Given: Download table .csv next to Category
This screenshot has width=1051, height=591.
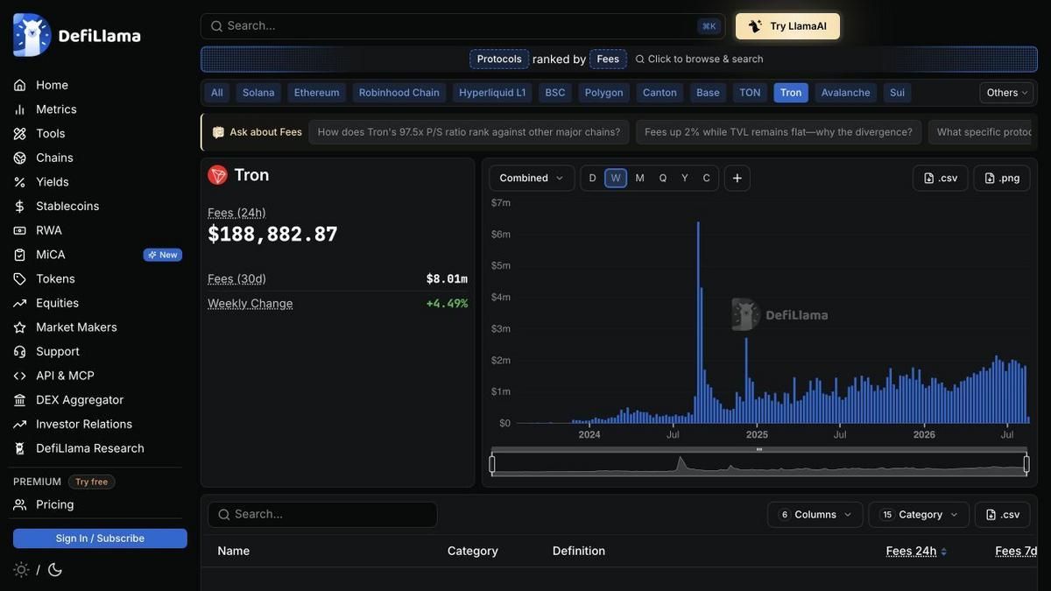Looking at the screenshot, I should tap(1003, 515).
